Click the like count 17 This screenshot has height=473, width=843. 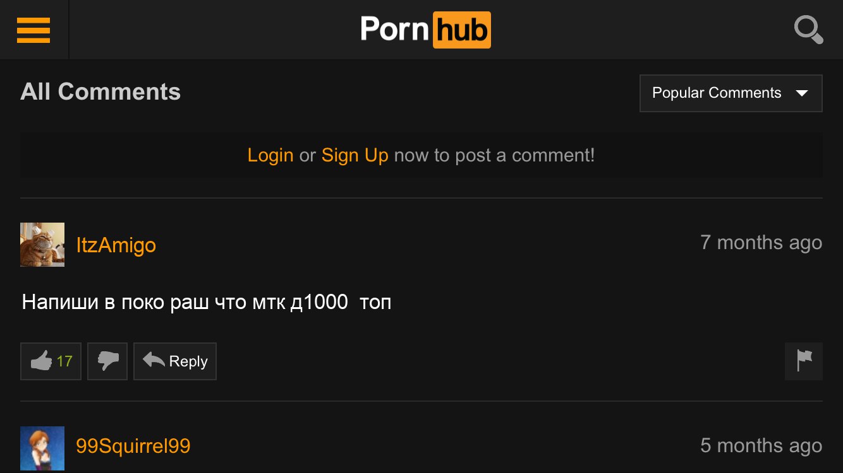tap(64, 361)
